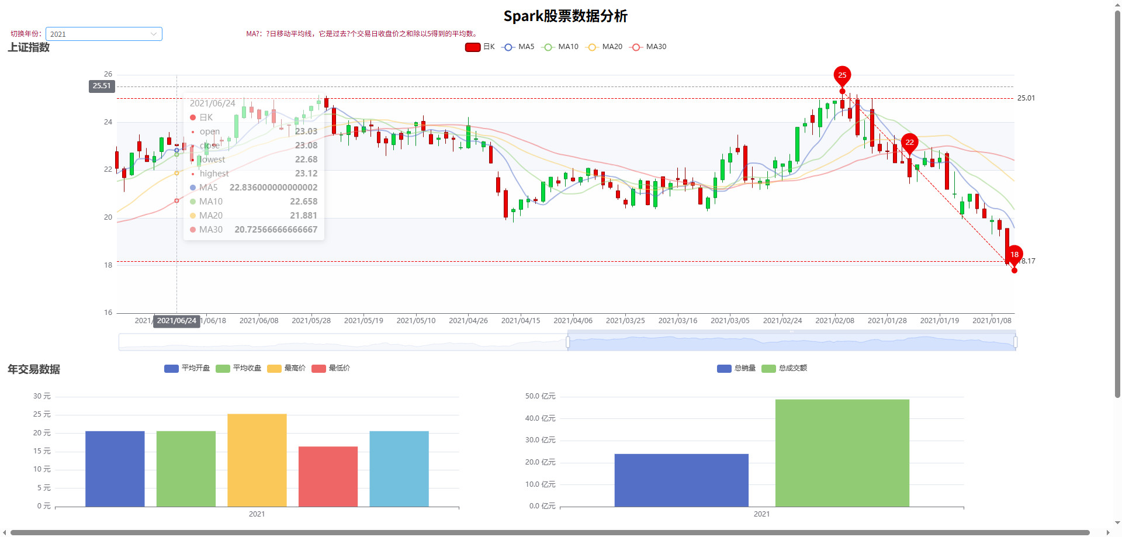Click the min price marker pin labeled 18
The image size is (1122, 537).
(x=1014, y=255)
